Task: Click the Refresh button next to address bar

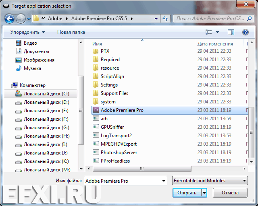Action: [165, 19]
